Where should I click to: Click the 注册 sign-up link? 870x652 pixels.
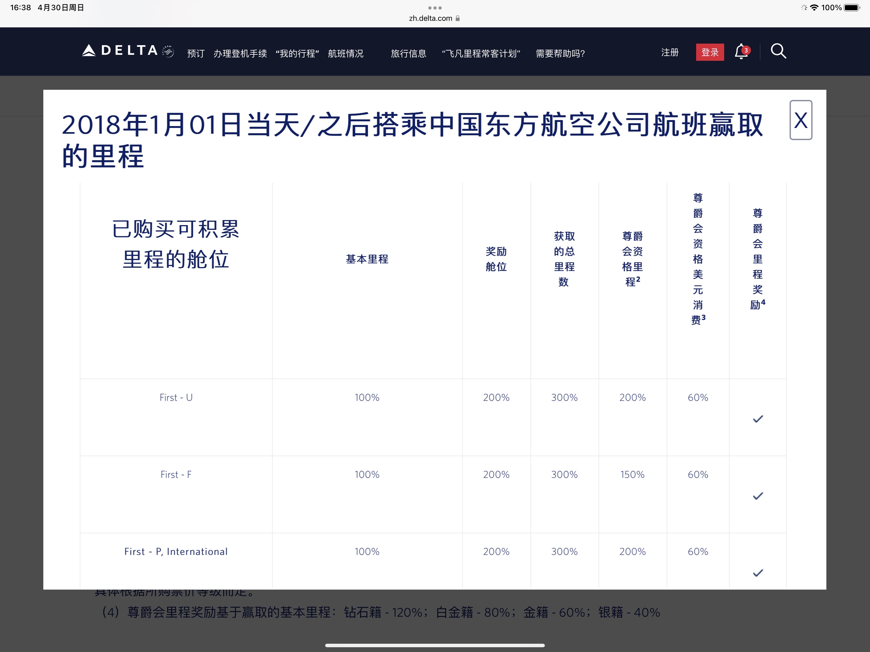670,52
